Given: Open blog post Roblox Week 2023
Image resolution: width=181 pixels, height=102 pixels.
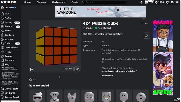Looking at the screenshot, I should coord(9,83).
